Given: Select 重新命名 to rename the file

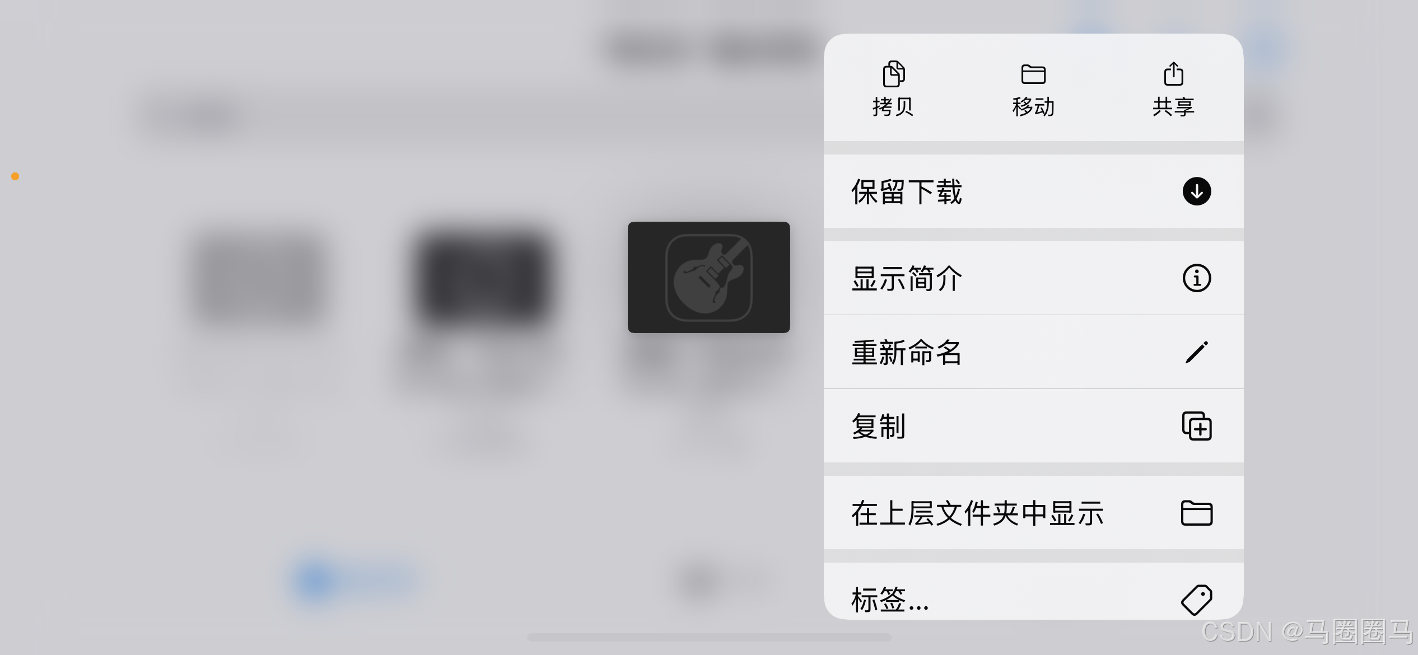Looking at the screenshot, I should (x=1033, y=352).
